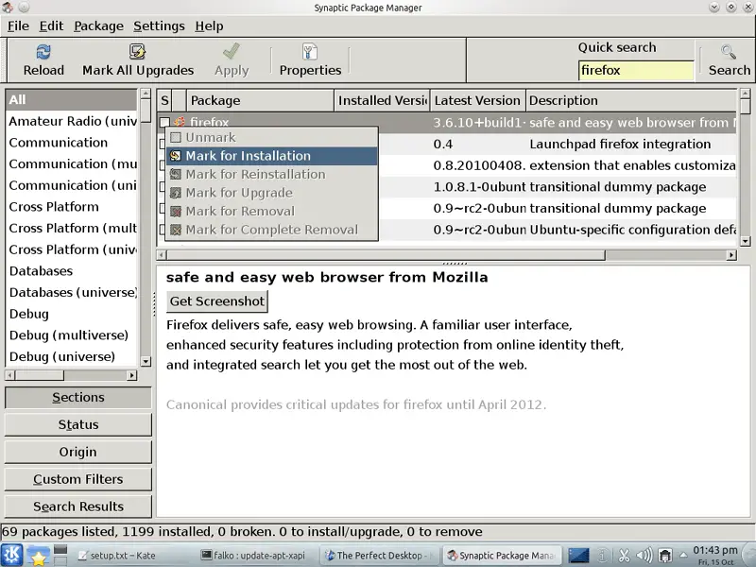Open the virtual desktop pager
Screen dimensions: 756x567
coord(60,555)
